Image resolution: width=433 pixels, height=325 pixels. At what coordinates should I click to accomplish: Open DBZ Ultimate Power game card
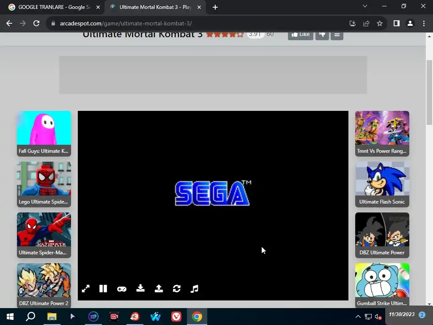click(382, 235)
